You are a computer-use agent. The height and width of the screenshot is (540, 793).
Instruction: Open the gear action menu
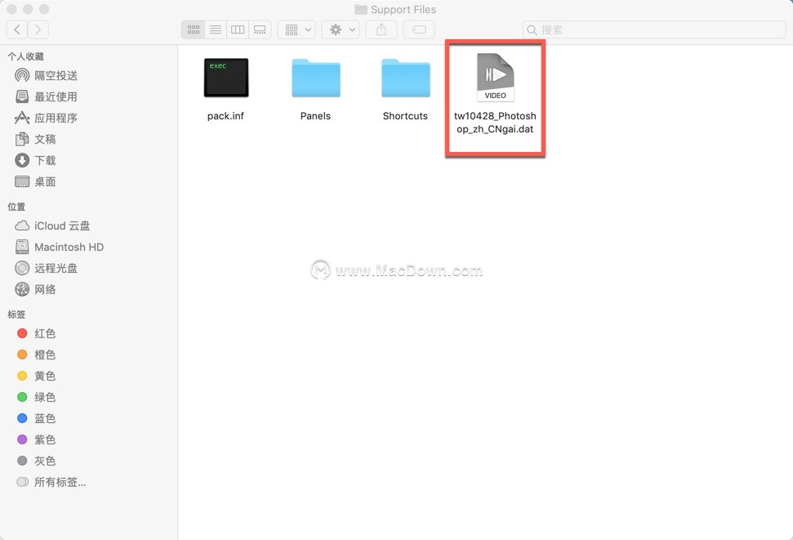[341, 30]
